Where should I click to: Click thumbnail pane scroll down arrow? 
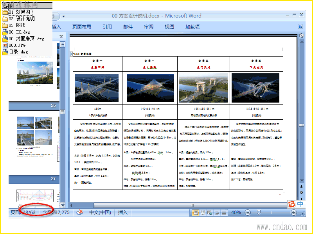coord(63,205)
